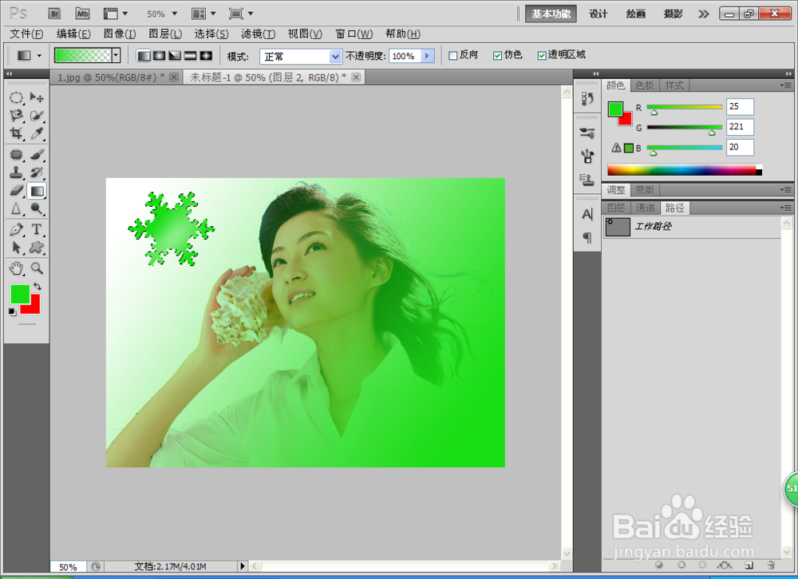Select the Pen tool

click(16, 229)
